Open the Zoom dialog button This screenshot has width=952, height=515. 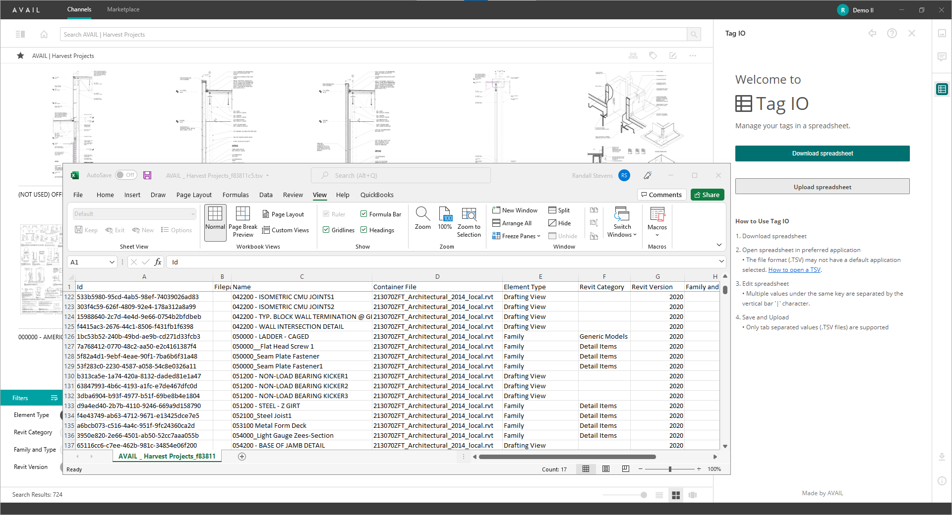(x=423, y=218)
